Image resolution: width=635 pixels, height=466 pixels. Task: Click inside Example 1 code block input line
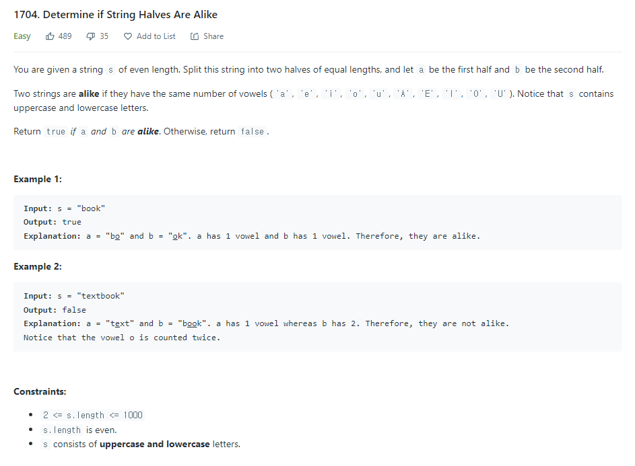(x=65, y=208)
